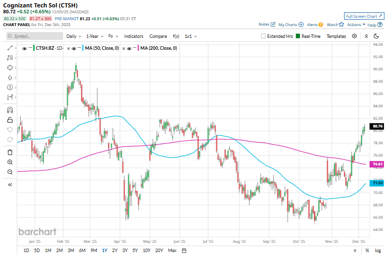
Task: Hide the MA (50, Close, 0) line
Action: click(75, 48)
